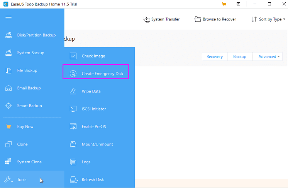Expand the Advanced dropdown button
Viewport: 288px width, 188px height.
268,56
